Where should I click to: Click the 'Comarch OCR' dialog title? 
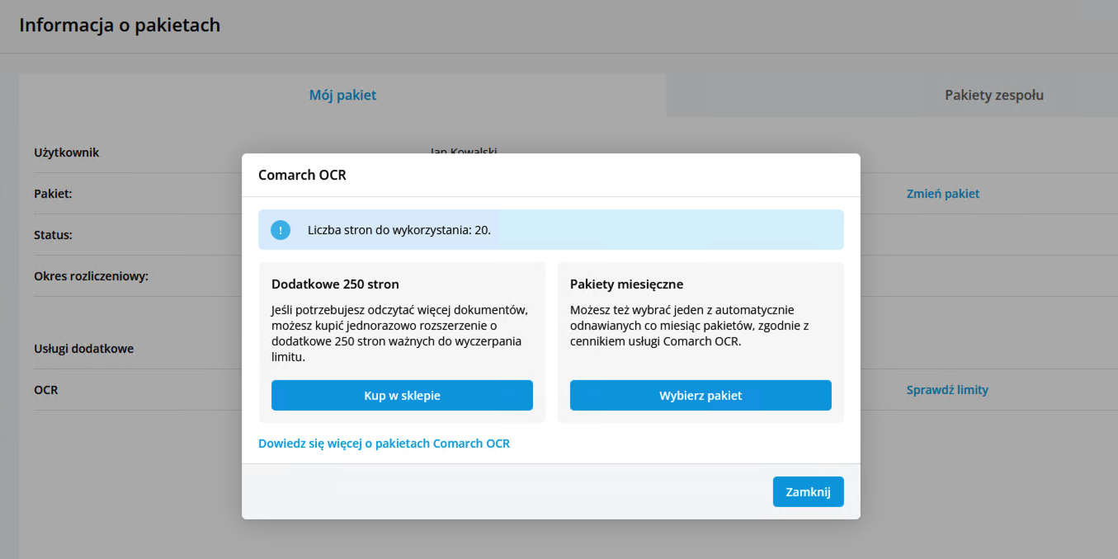[302, 175]
